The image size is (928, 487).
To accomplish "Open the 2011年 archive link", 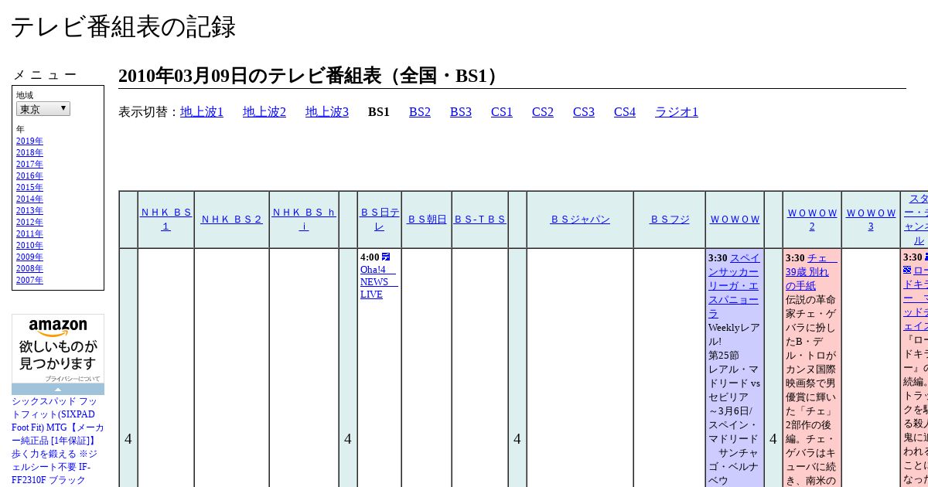I will pos(29,234).
